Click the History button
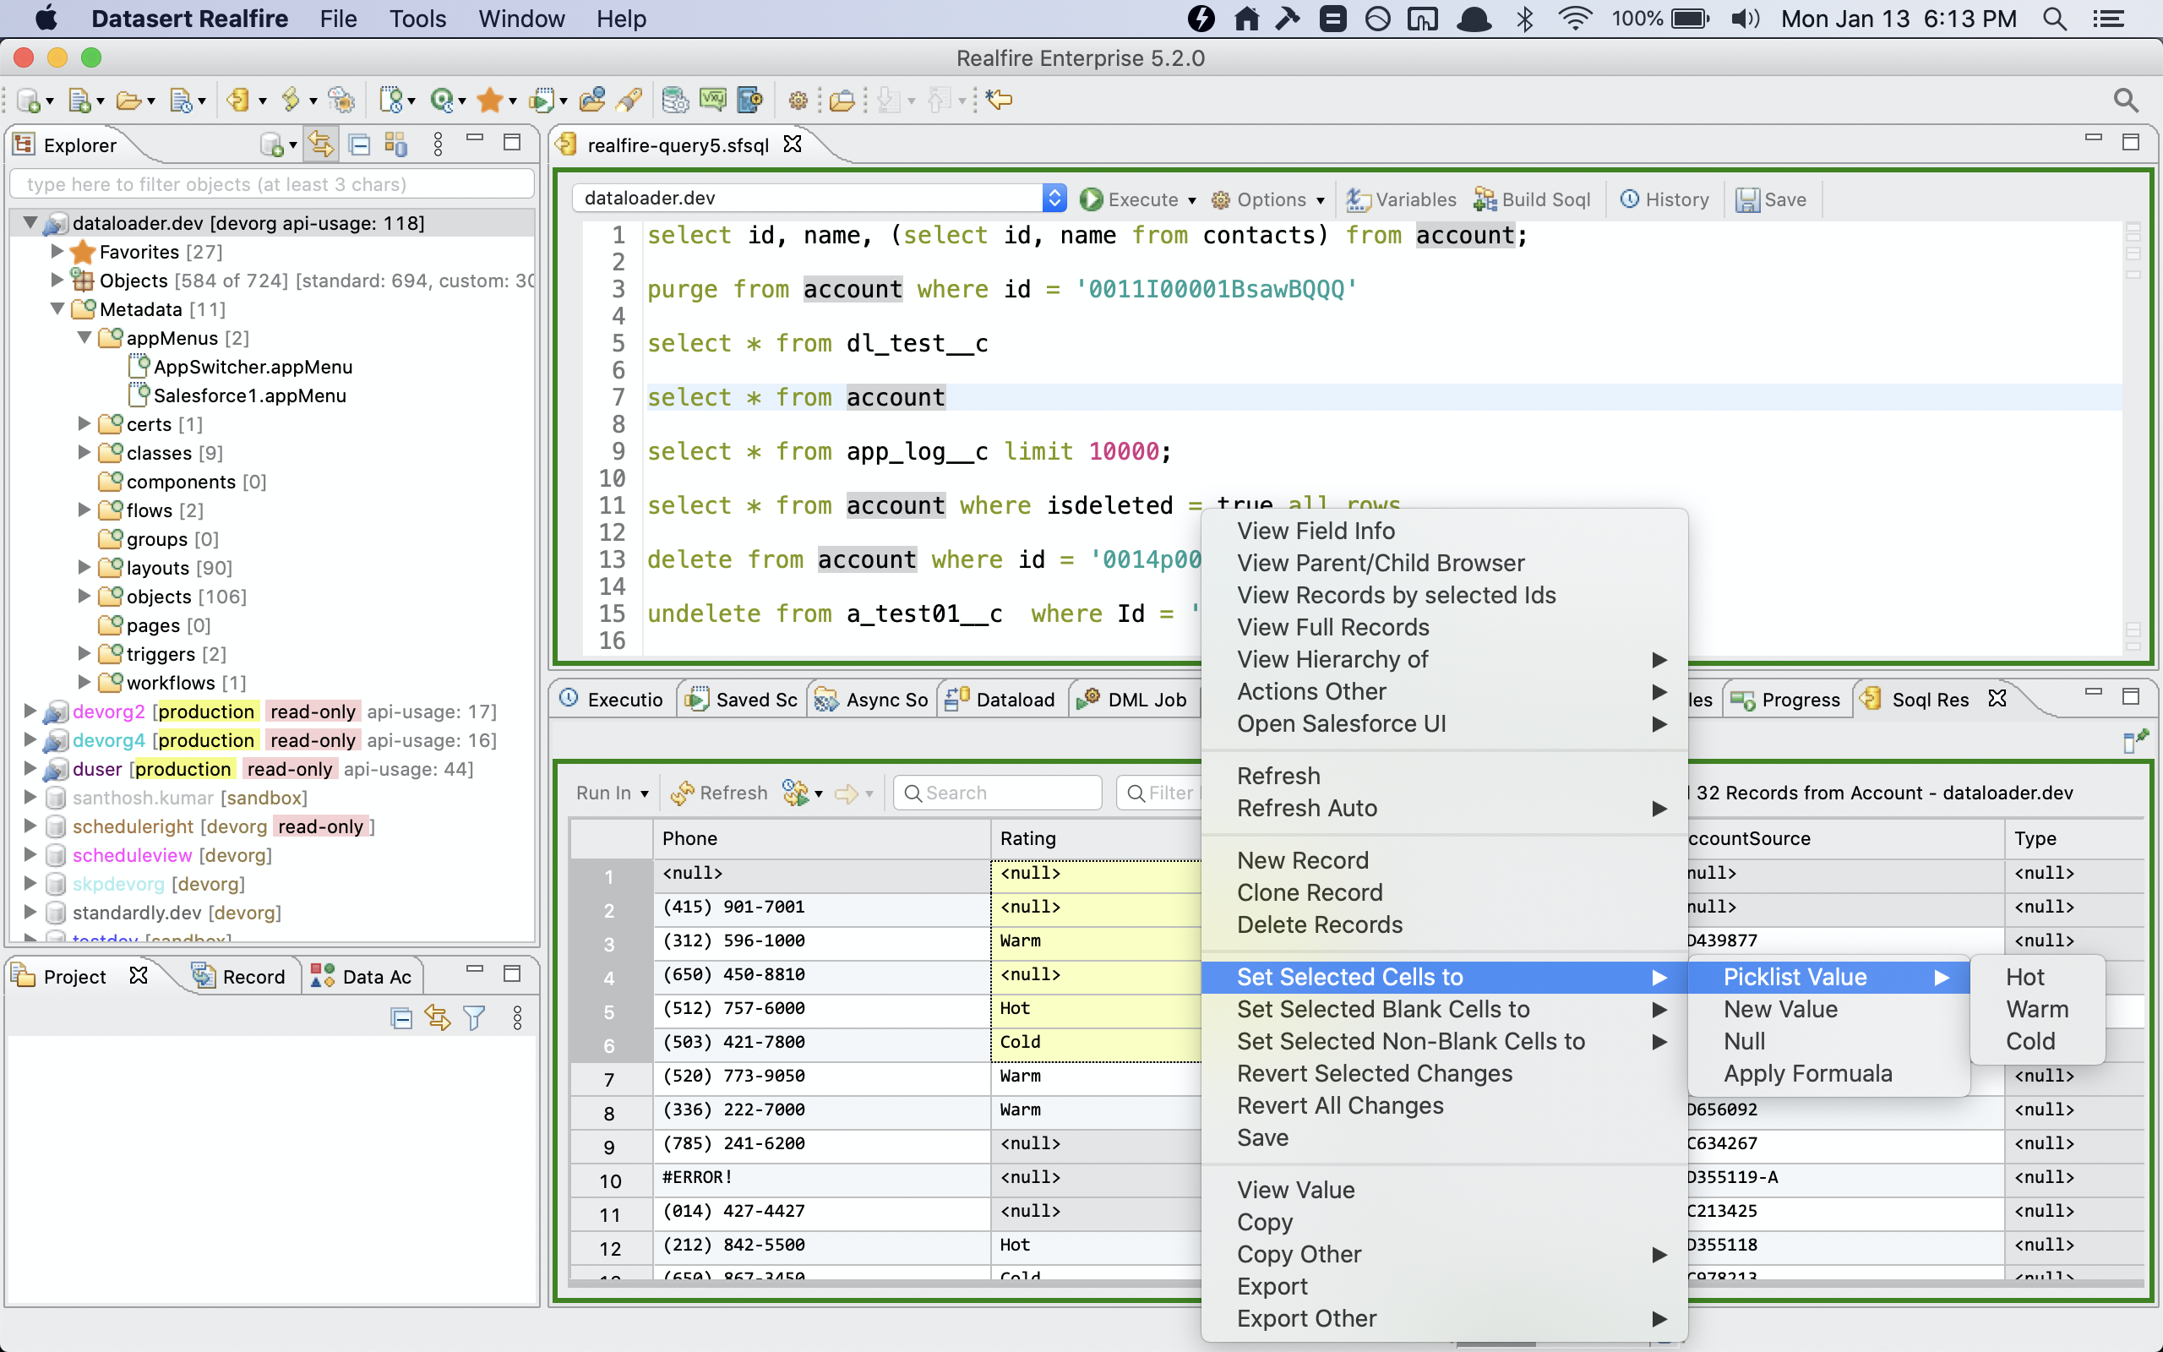Screen dimensions: 2163x1352 (x=1664, y=199)
